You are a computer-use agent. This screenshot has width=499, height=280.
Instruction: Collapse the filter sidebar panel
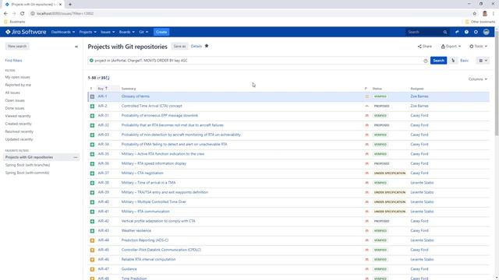click(x=76, y=47)
